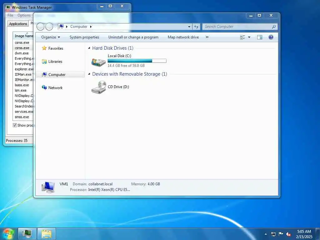This screenshot has height=240, width=320.
Task: Click the Local Disk C: capacity bar
Action: (x=137, y=61)
